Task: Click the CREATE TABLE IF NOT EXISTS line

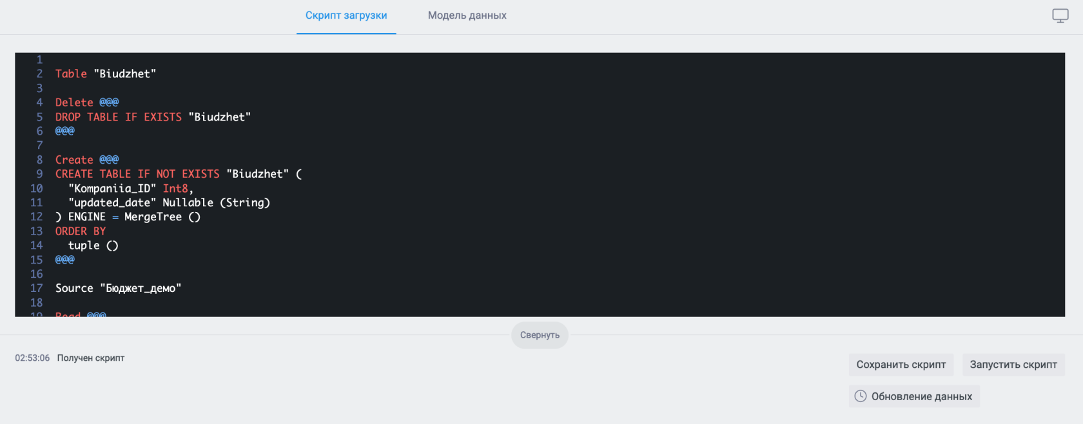Action: coord(179,174)
